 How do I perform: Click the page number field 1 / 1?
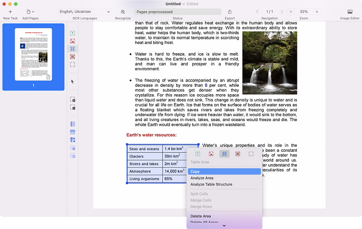(x=270, y=12)
